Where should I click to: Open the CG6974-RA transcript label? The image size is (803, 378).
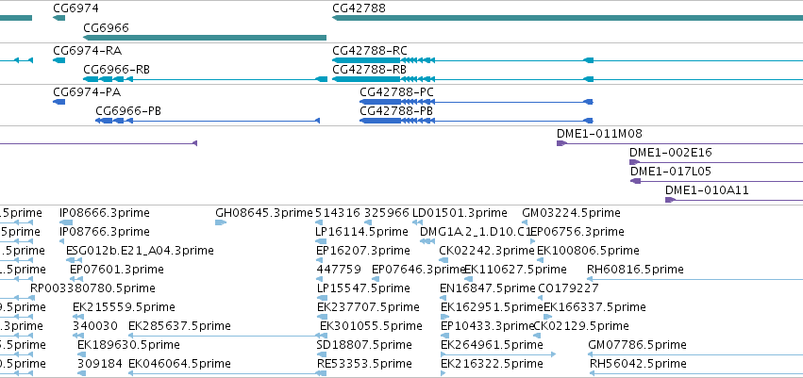pyautogui.click(x=87, y=51)
